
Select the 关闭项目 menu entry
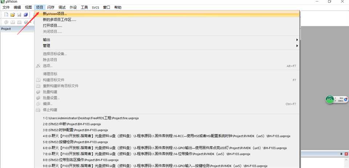tap(167, 32)
